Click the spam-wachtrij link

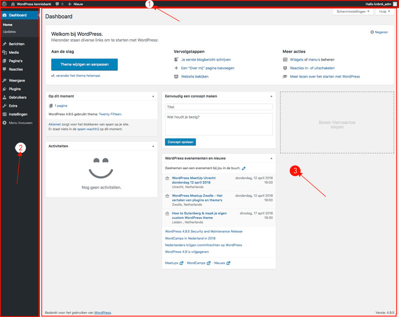pos(88,129)
